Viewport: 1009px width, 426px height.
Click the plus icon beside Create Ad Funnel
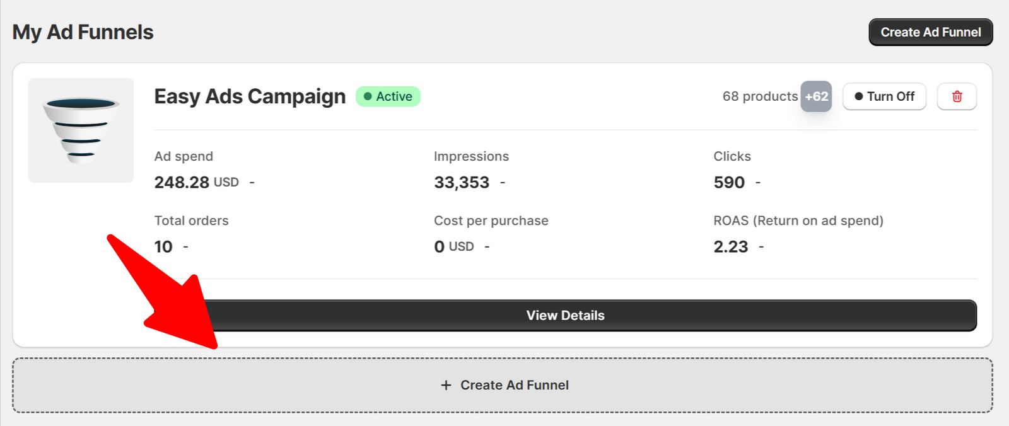446,385
